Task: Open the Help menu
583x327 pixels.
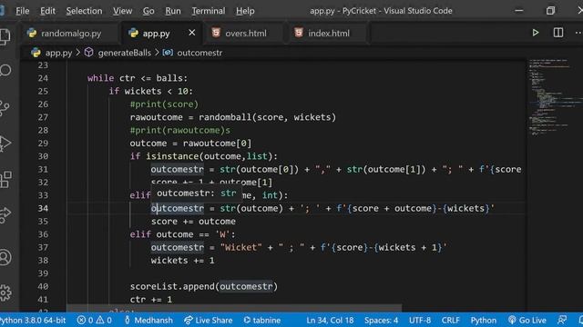Action: click(x=245, y=11)
